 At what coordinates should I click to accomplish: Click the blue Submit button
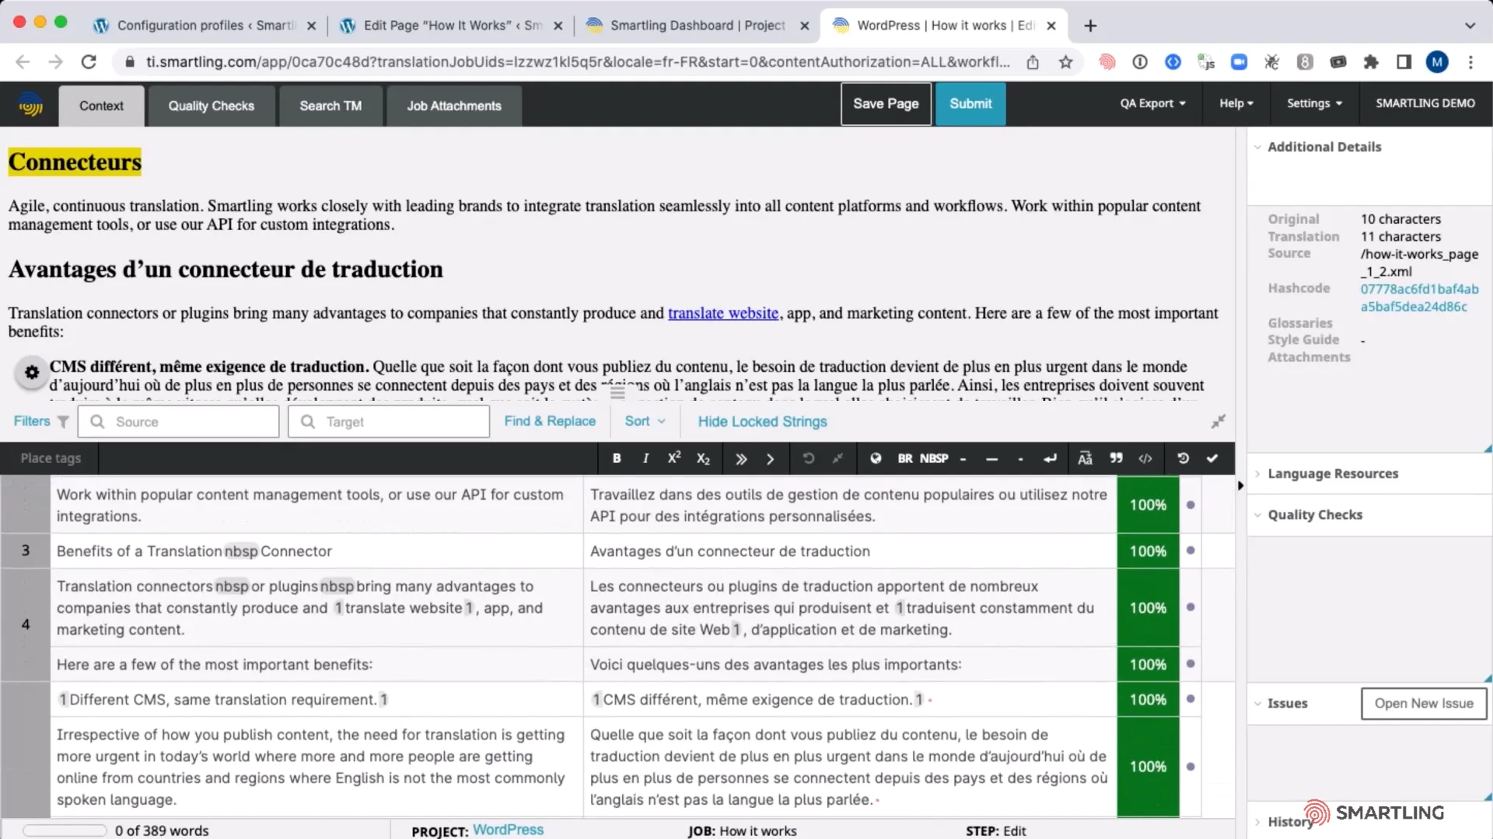pos(970,104)
